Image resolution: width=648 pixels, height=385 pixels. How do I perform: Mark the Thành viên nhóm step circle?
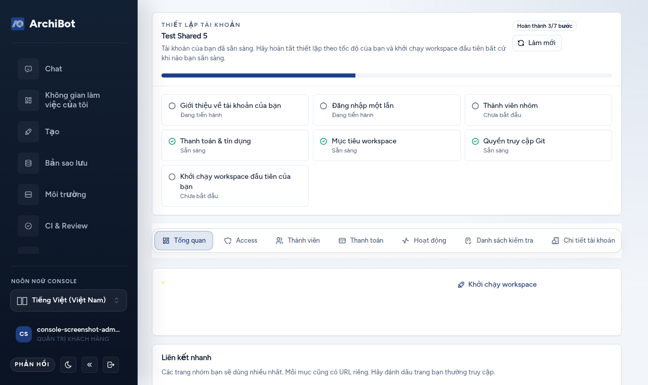point(475,106)
